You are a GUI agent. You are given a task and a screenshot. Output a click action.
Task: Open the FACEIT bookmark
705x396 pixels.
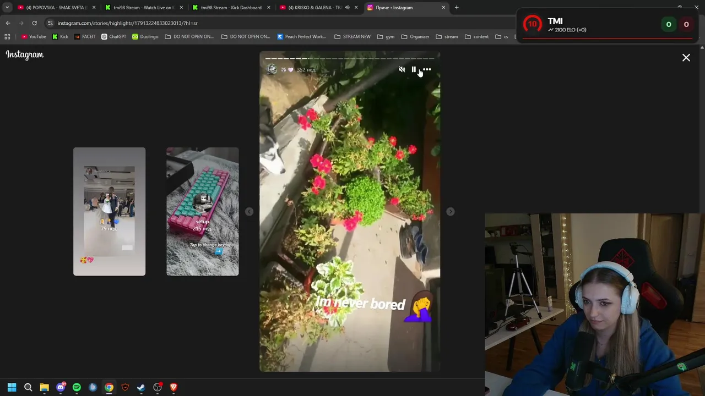click(85, 37)
